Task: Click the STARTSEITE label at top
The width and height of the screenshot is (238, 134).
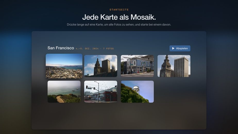Action: (119, 10)
